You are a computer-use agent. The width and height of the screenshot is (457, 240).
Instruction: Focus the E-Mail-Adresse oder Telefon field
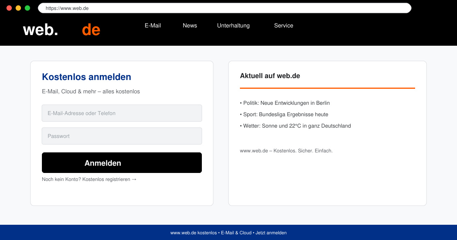pos(122,113)
